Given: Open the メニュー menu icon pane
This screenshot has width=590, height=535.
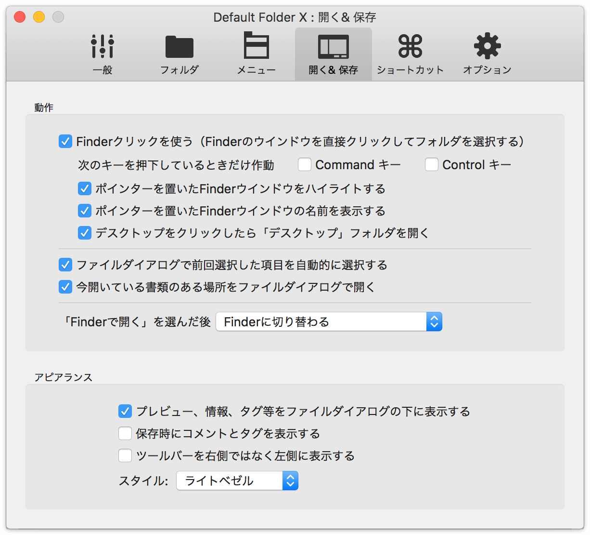Looking at the screenshot, I should click(x=257, y=45).
